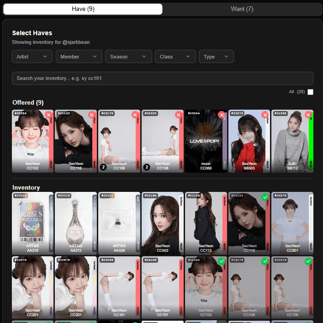Select inventory card SeoYeon CC113
Image resolution: width=323 pixels, height=323 pixels.
[206, 223]
